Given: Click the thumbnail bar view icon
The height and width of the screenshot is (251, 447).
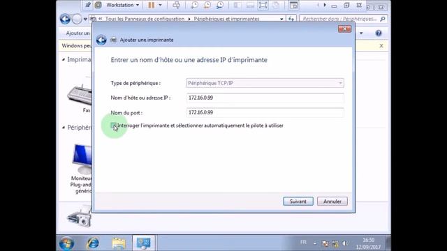Looking at the screenshot, I should (250, 5).
